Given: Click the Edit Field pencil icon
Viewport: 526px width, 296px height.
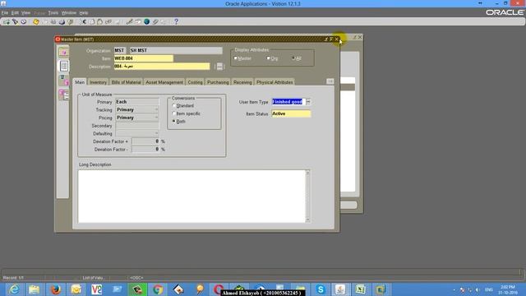Looking at the screenshot, I should coord(129,22).
